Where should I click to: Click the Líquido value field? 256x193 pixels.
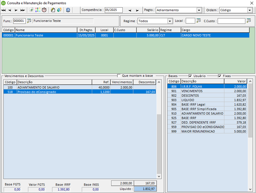click(x=145, y=189)
